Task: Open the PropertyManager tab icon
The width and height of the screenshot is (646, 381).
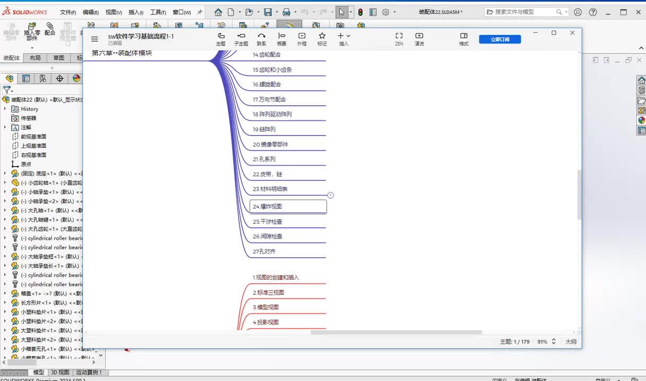Action: point(26,78)
